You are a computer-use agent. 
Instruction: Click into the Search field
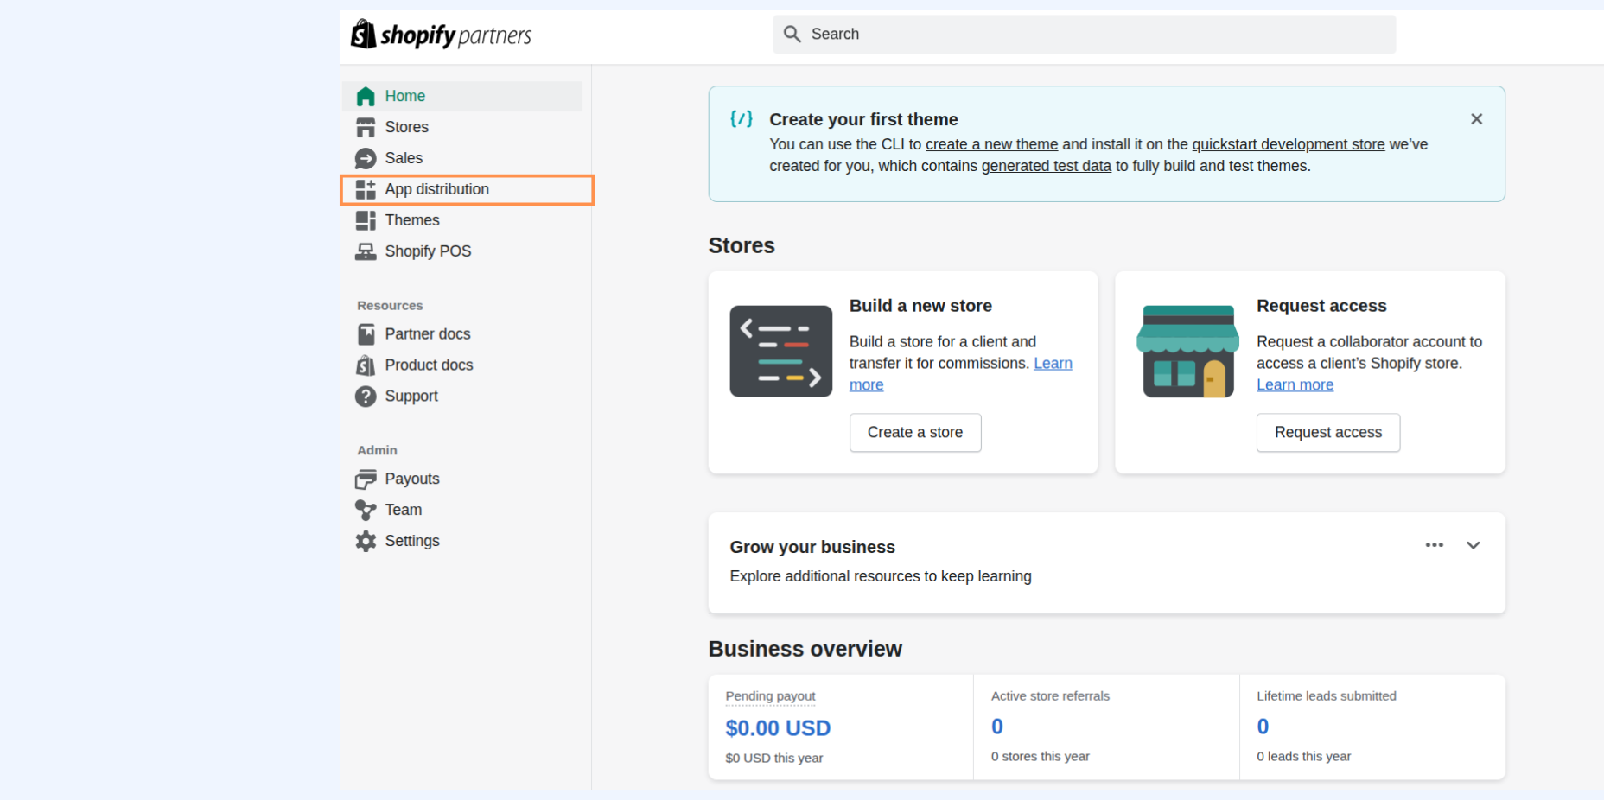pos(1085,35)
